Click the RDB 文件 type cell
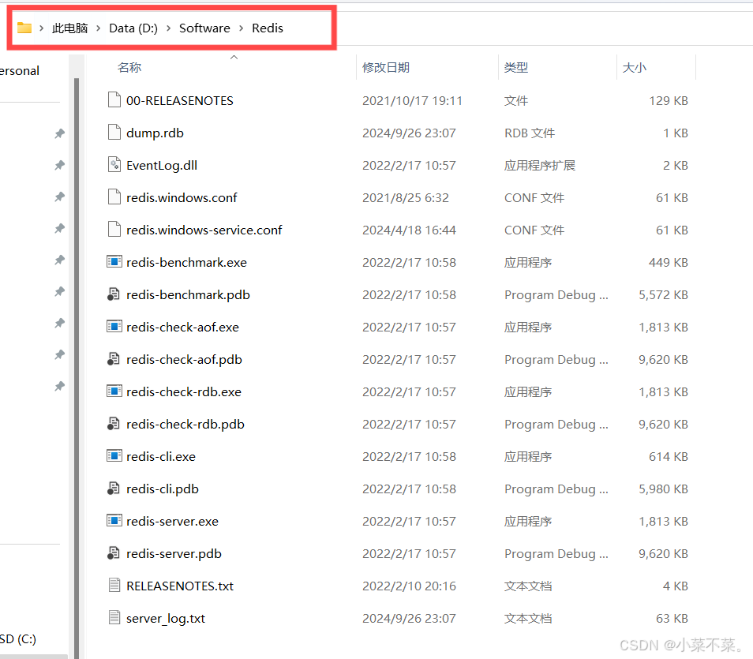This screenshot has height=659, width=753. 529,133
